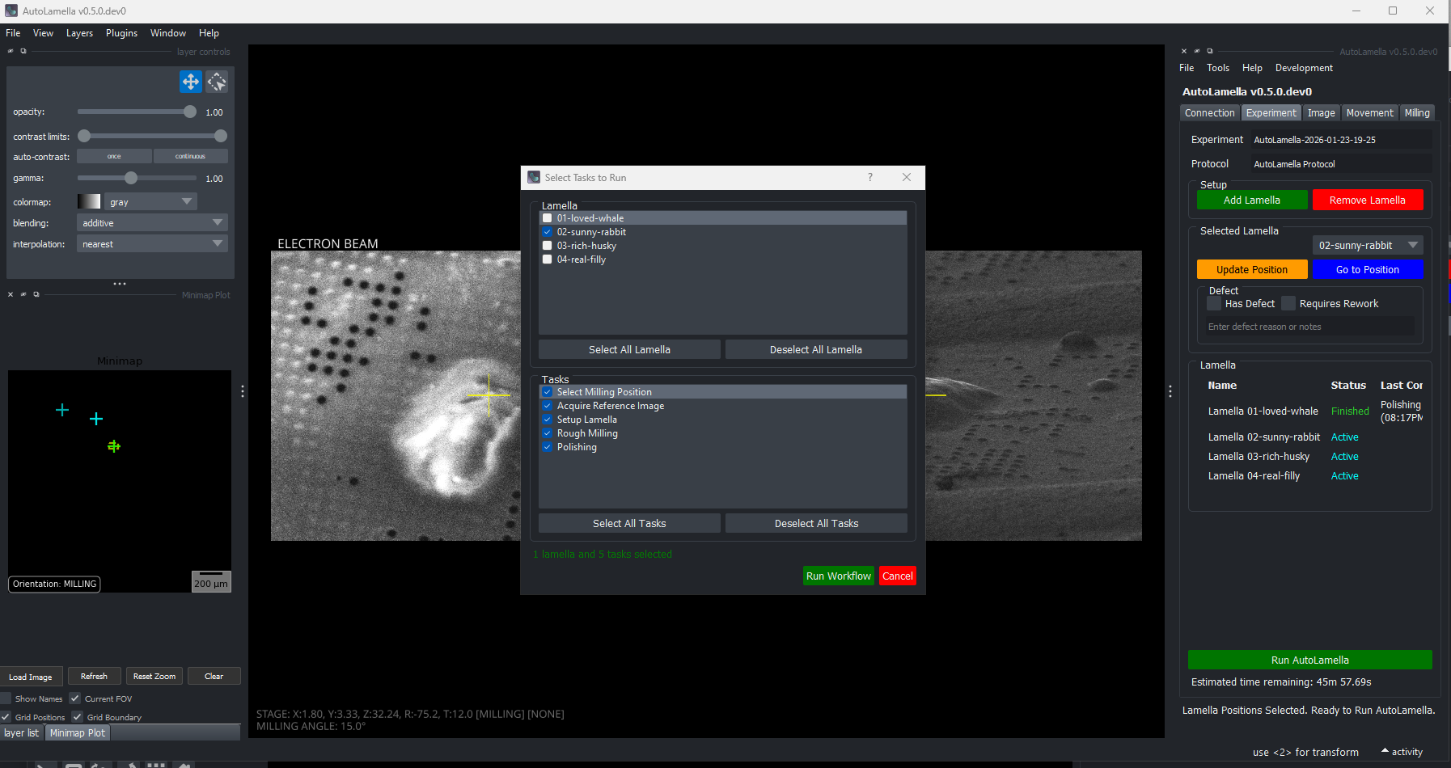Float the layer controls dock panel

(x=23, y=51)
